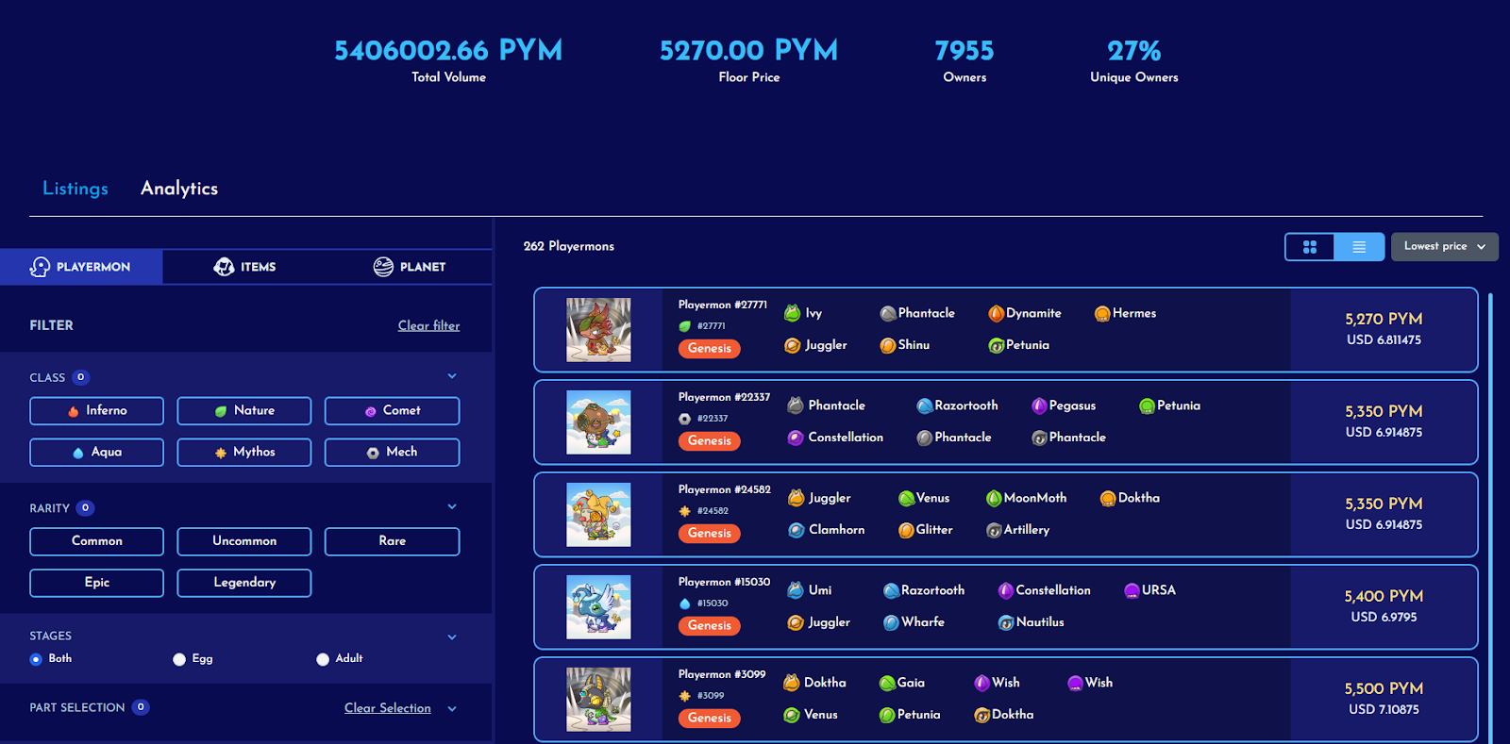Select the Both stages radio button
1510x744 pixels.
pos(36,659)
